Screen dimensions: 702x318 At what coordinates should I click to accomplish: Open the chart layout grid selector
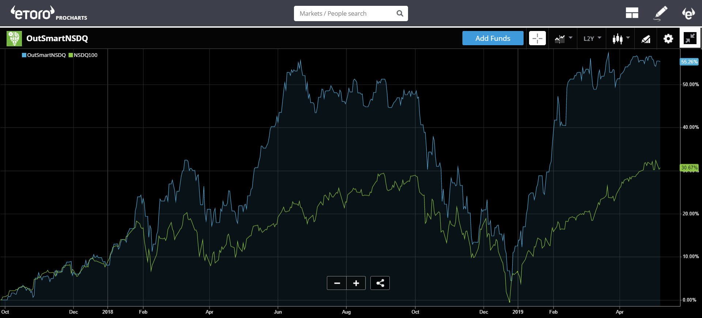tap(632, 13)
